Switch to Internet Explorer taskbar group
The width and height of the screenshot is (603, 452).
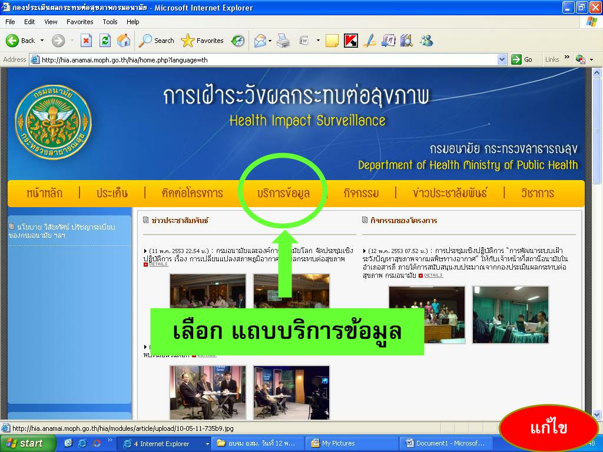(164, 444)
